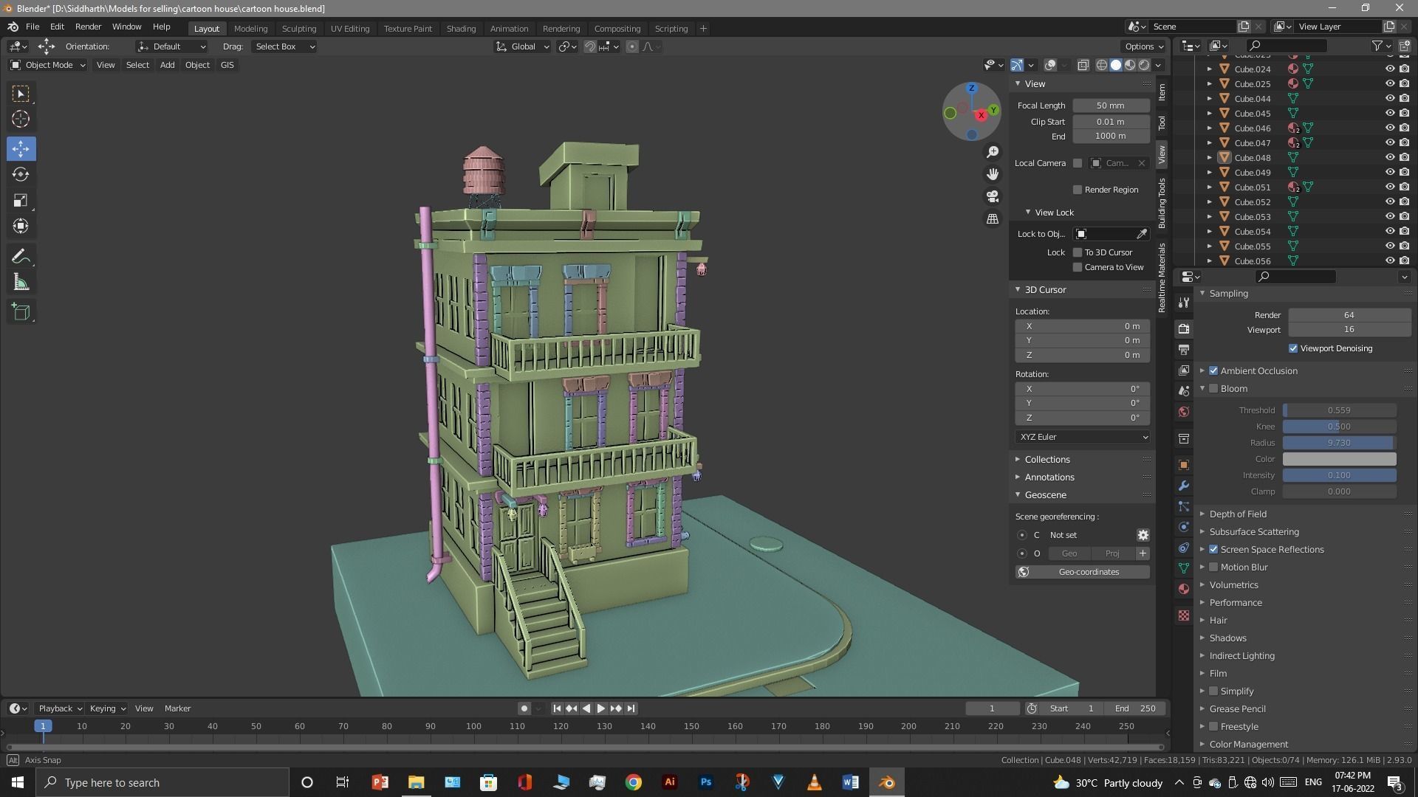
Task: Expand the Cube.044 tree item
Action: click(x=1210, y=99)
